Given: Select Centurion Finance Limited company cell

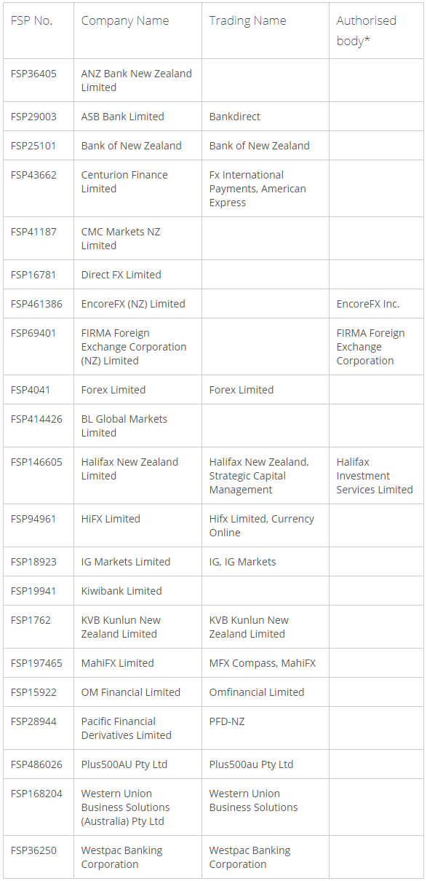Looking at the screenshot, I should click(x=137, y=189).
